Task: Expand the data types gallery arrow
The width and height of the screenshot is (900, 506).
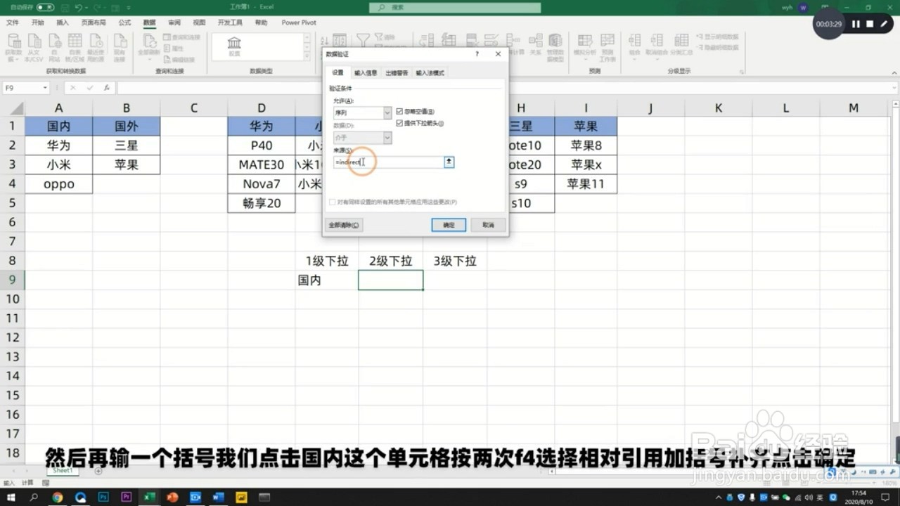Action: pyautogui.click(x=307, y=57)
